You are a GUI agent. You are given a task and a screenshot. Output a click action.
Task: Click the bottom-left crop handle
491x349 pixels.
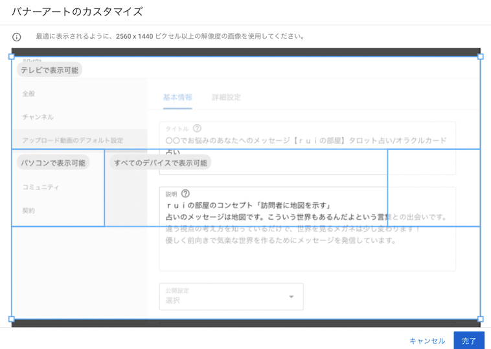pyautogui.click(x=12, y=319)
